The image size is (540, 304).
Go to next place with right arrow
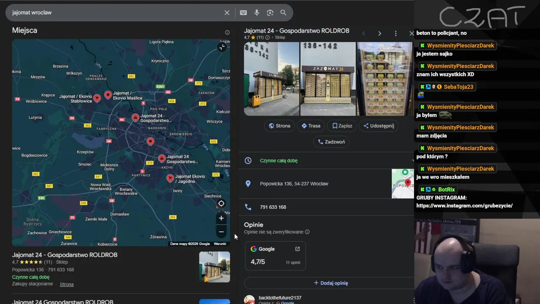pos(380,33)
